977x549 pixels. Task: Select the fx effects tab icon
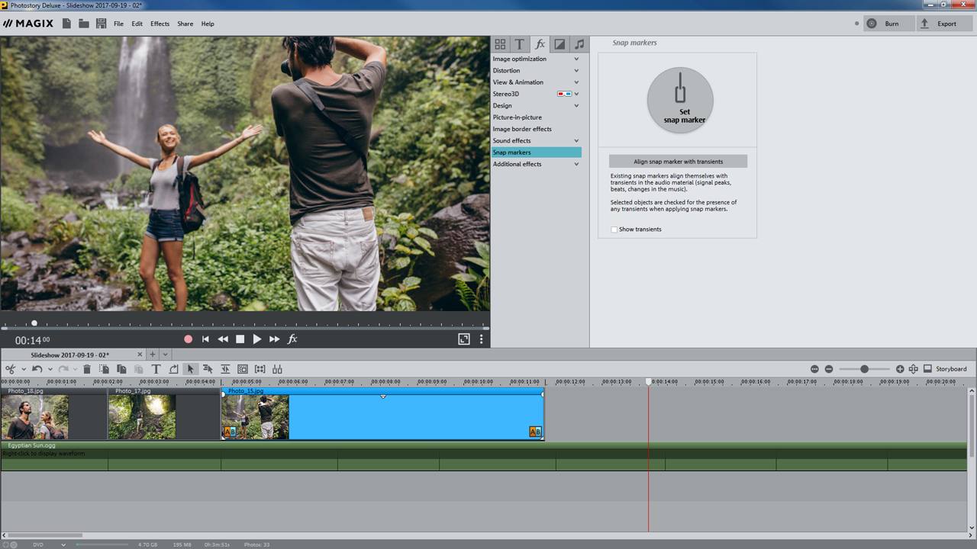tap(540, 44)
